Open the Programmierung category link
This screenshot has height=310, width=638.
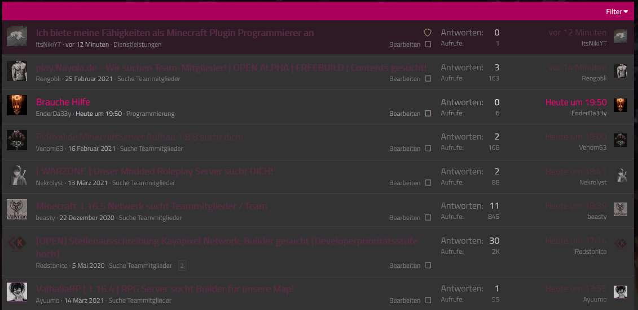[151, 114]
